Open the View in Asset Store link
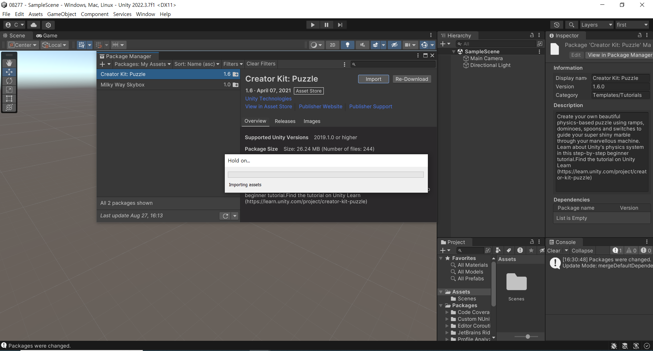The width and height of the screenshot is (653, 351). click(x=268, y=106)
